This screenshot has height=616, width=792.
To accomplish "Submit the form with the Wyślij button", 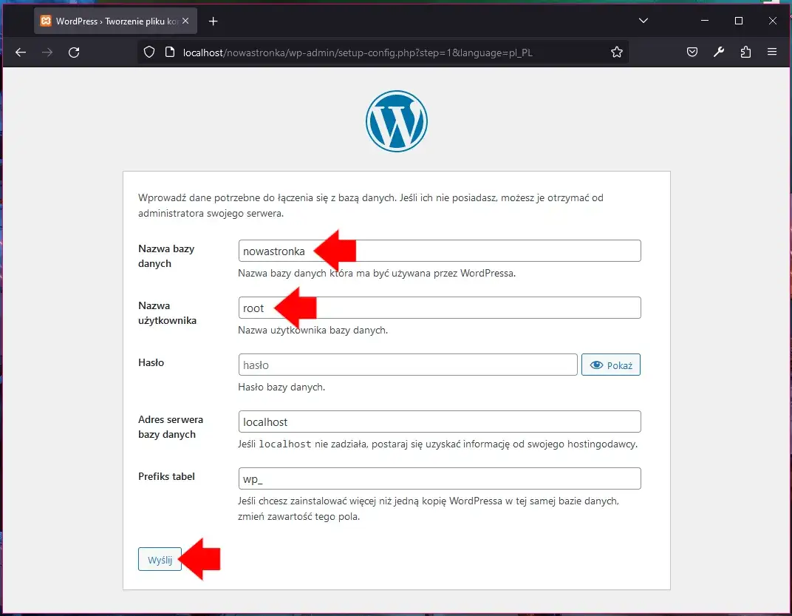I will [x=159, y=559].
